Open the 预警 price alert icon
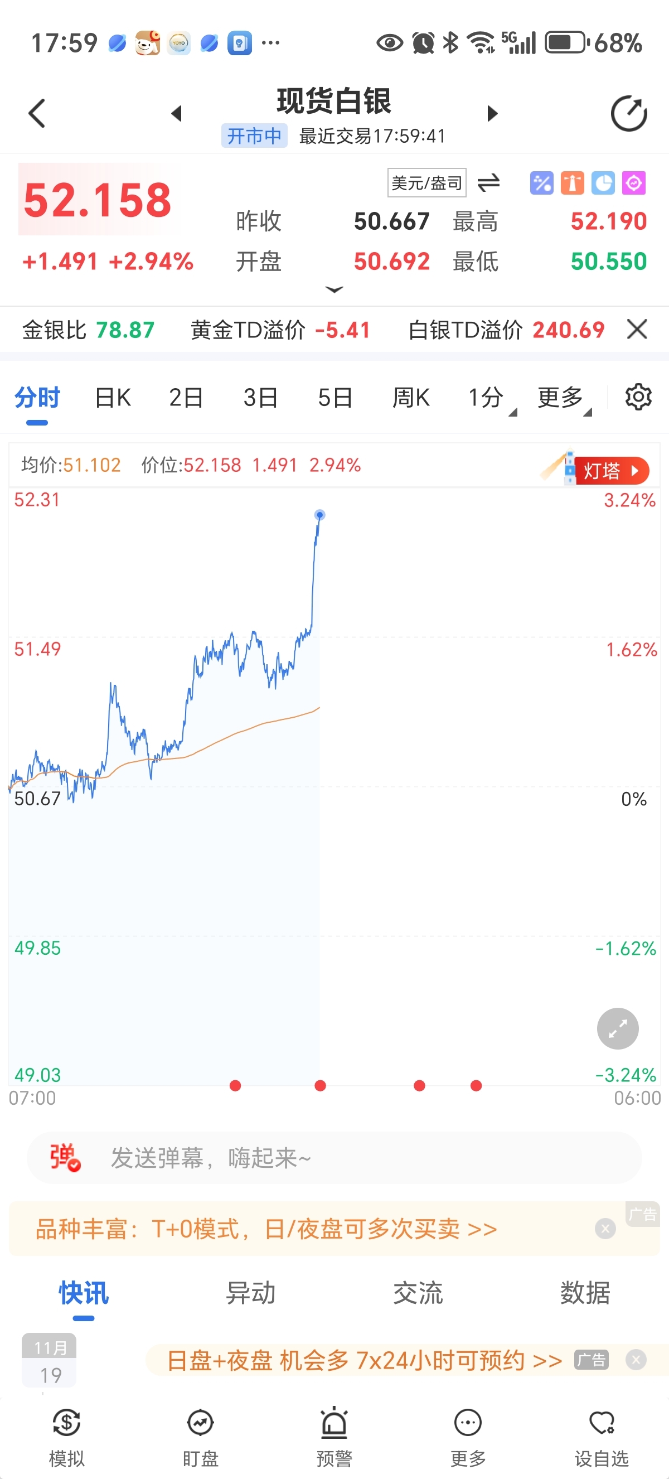The image size is (669, 1479). [x=334, y=1433]
